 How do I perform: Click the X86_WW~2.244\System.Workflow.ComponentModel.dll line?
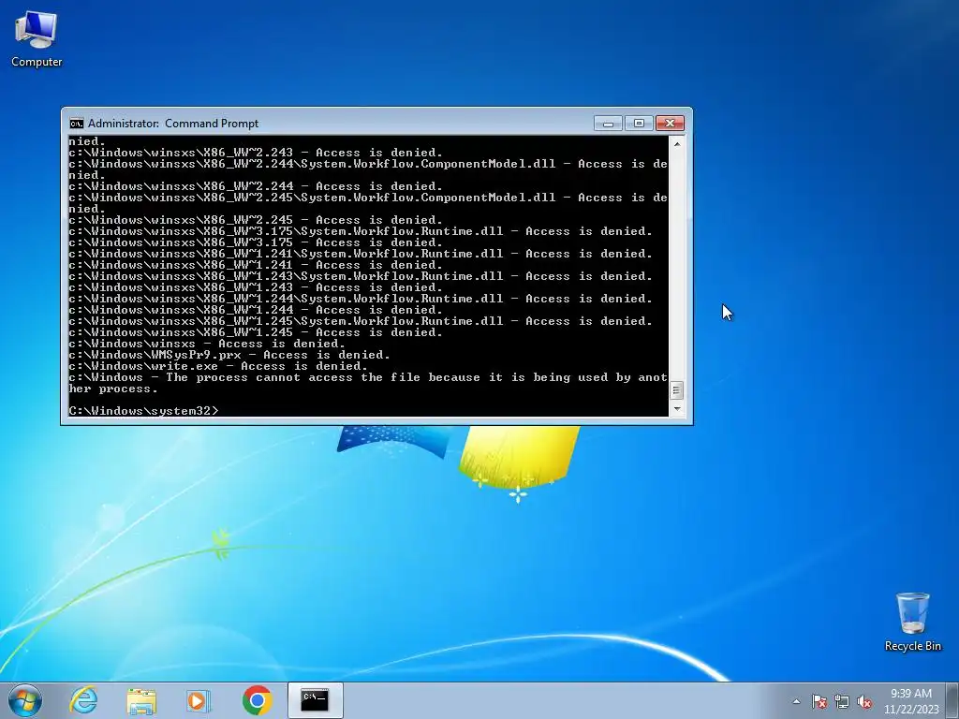368,169
